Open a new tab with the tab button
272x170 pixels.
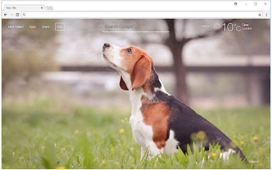[50, 8]
